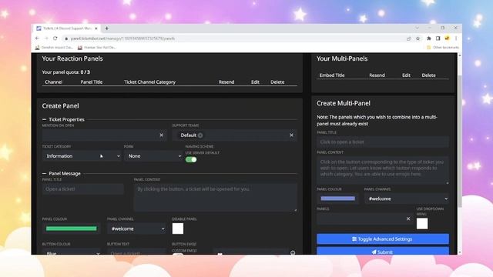Click the Embed Title column header
The height and width of the screenshot is (277, 493).
tap(332, 75)
